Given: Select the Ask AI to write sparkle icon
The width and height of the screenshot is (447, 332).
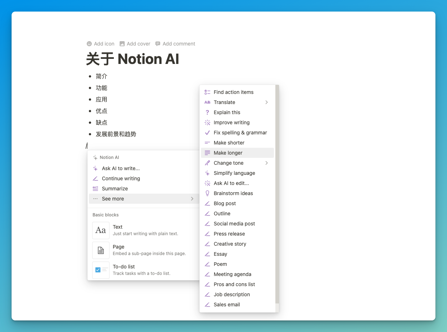Looking at the screenshot, I should point(95,168).
